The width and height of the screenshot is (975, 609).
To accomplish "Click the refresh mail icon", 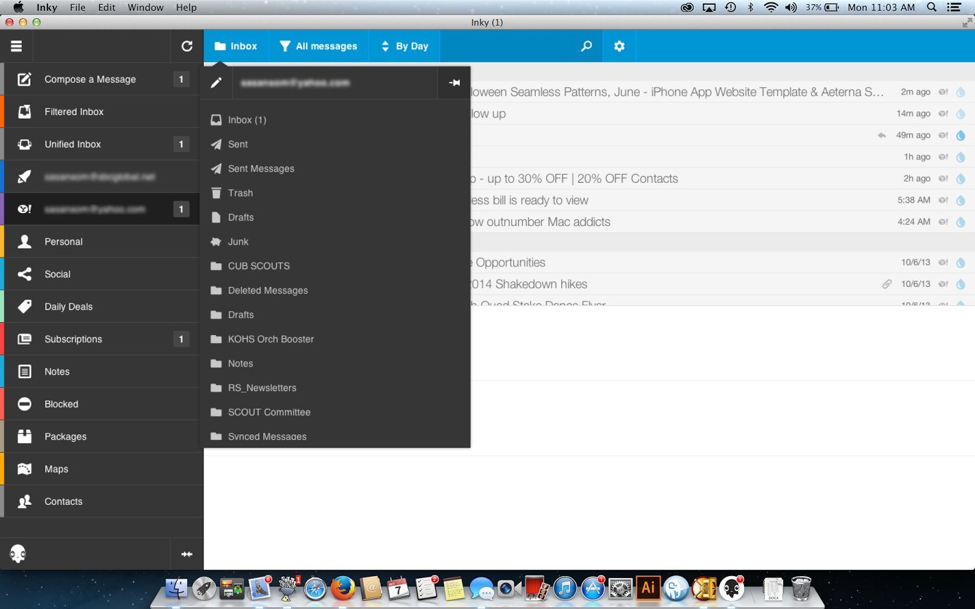I will [187, 46].
